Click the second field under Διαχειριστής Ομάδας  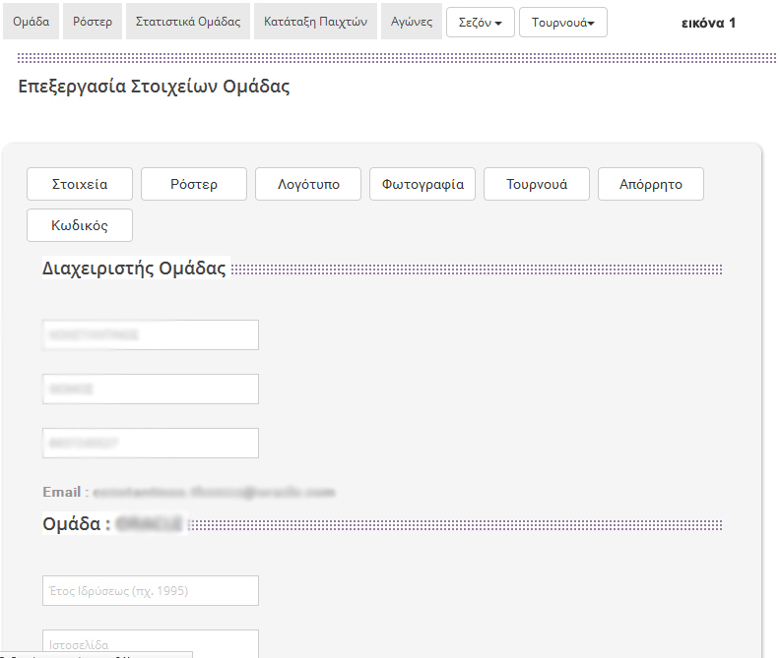[151, 389]
